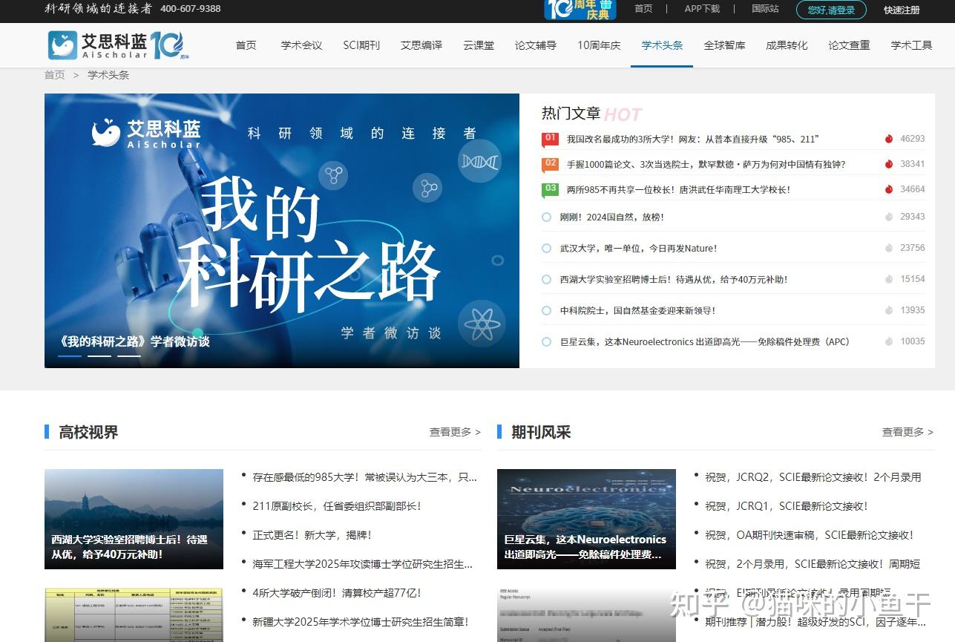The image size is (955, 642).
Task: Click grey flame icon beside 29343
Action: click(x=889, y=217)
